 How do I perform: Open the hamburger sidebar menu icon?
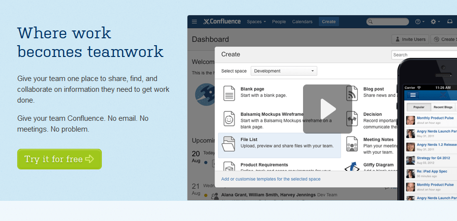[x=194, y=22]
